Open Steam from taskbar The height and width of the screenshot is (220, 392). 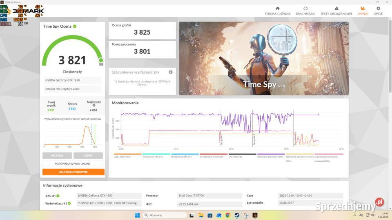click(237, 215)
